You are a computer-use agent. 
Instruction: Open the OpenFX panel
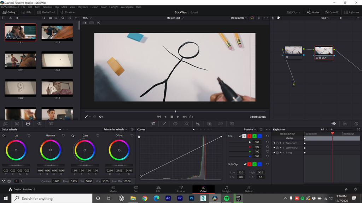tap(332, 12)
